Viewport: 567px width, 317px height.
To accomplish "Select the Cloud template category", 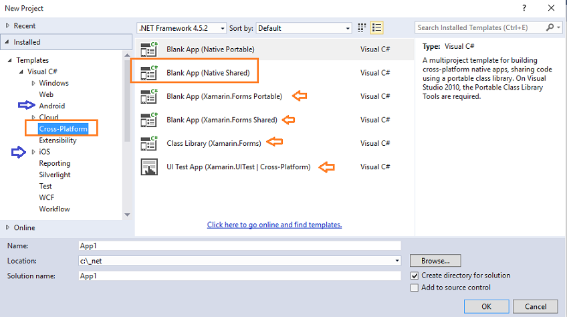I will tap(49, 117).
